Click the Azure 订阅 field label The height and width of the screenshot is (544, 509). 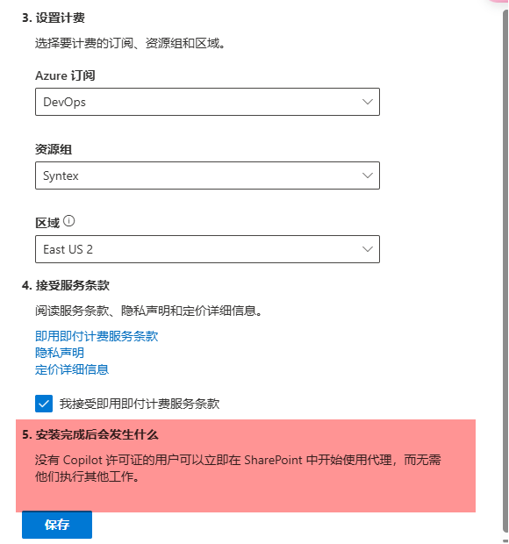point(65,75)
